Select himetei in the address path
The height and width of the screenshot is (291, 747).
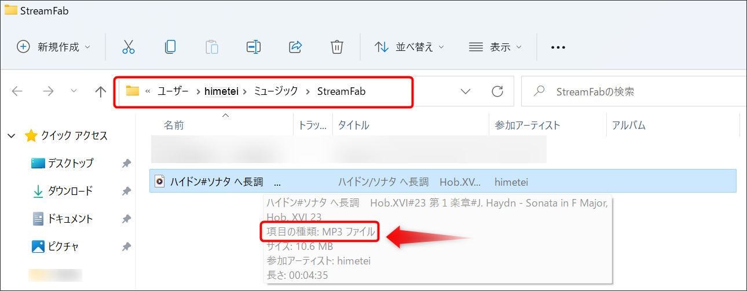pyautogui.click(x=221, y=91)
